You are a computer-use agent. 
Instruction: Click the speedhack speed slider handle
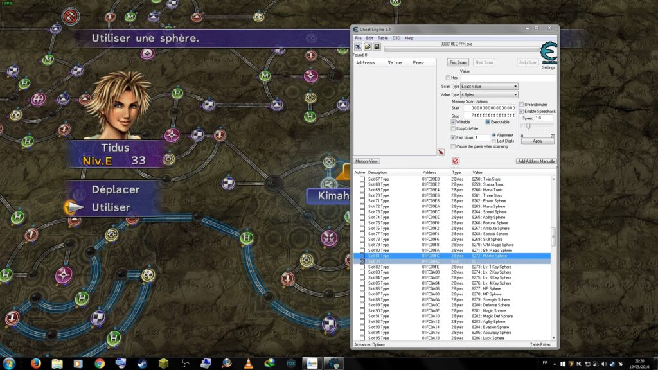click(x=528, y=126)
